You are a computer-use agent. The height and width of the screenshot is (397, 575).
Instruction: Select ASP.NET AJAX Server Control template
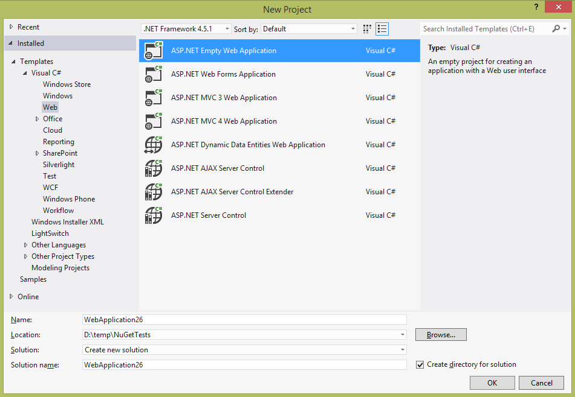click(x=279, y=168)
